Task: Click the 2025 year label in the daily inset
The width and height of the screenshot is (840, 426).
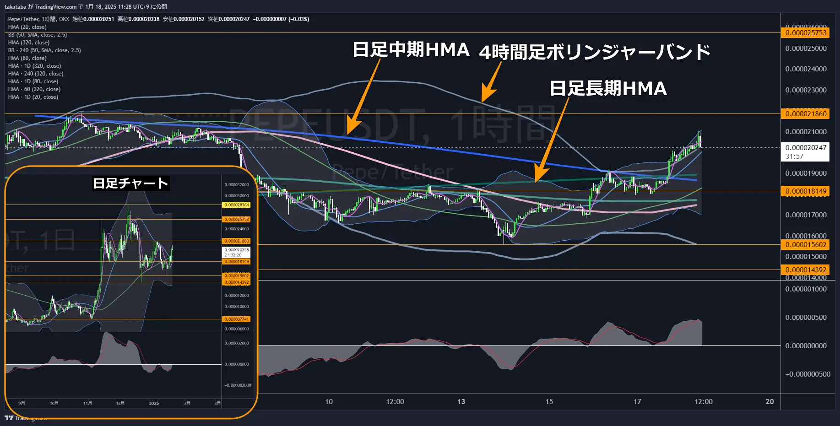Action: click(x=154, y=403)
